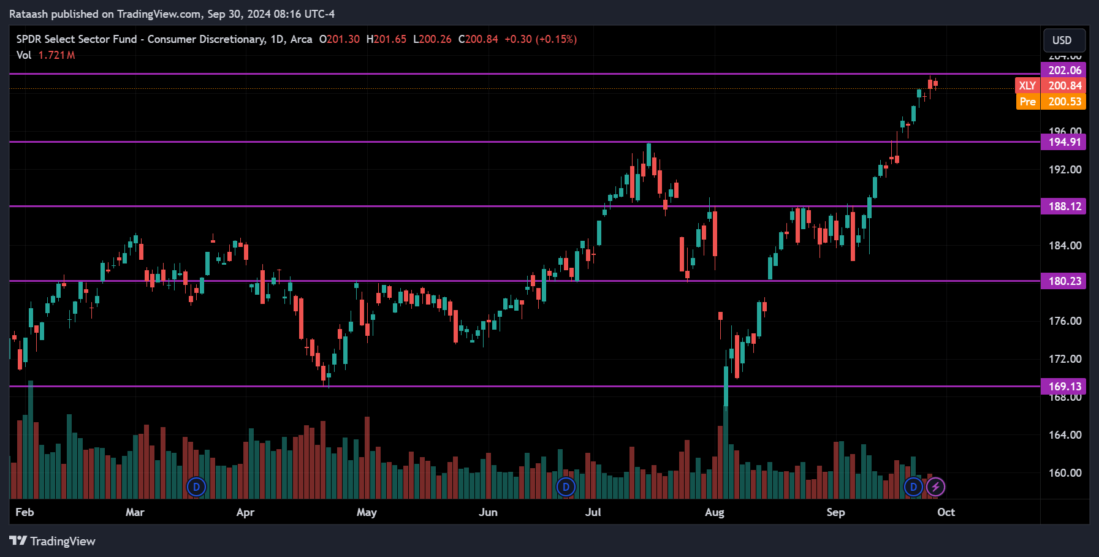Click the Vol 1.721 M indicator label
This screenshot has height=557, width=1099.
46,55
